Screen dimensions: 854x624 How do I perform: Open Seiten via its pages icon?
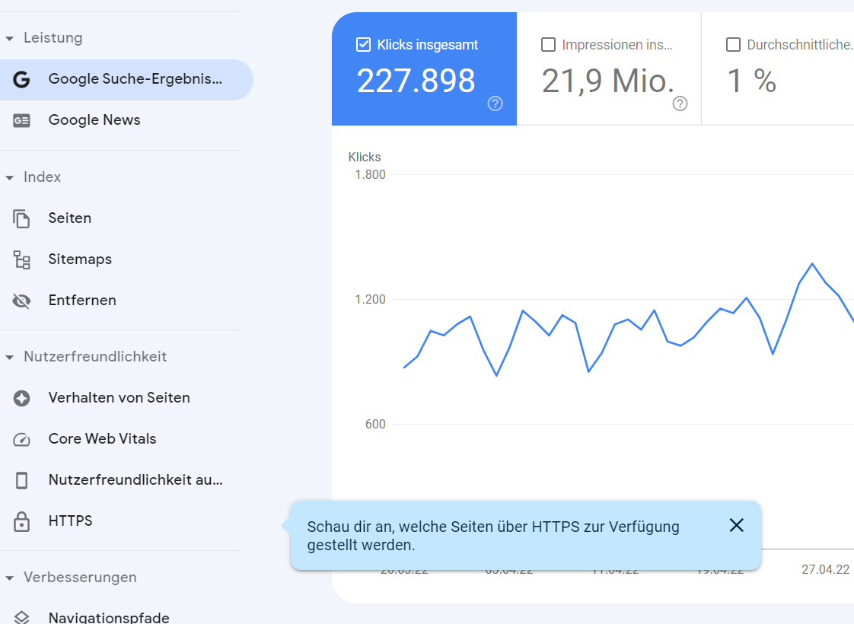[x=21, y=218]
